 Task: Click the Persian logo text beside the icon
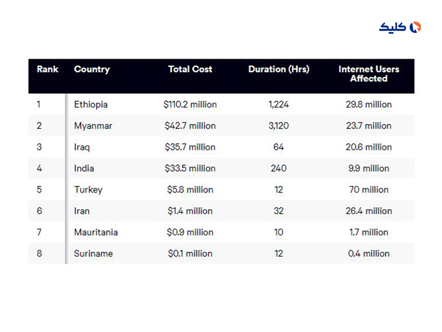[393, 27]
